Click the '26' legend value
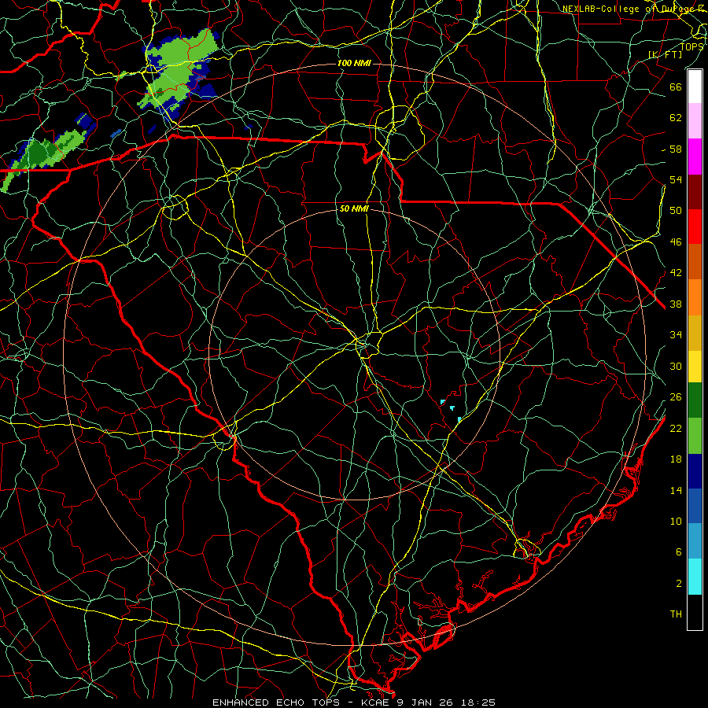The image size is (708, 708). point(676,397)
